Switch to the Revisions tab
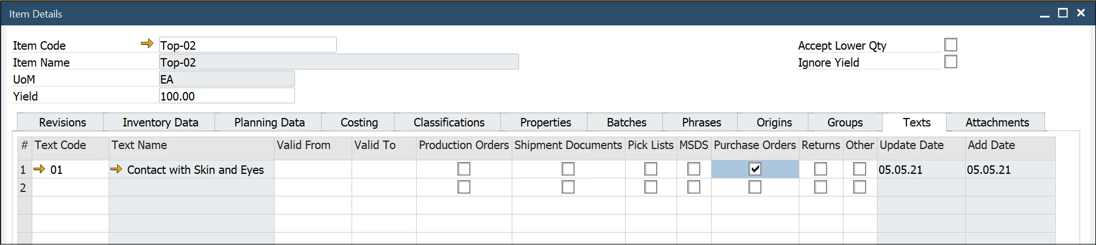This screenshot has height=245, width=1096. (x=62, y=123)
